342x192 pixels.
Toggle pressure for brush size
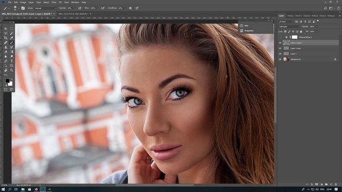point(137,8)
